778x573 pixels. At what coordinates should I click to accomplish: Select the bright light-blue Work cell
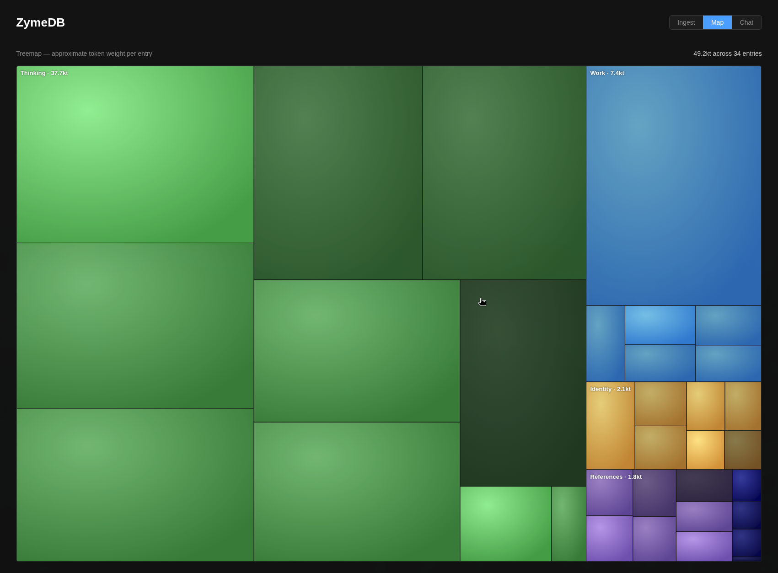pos(660,325)
